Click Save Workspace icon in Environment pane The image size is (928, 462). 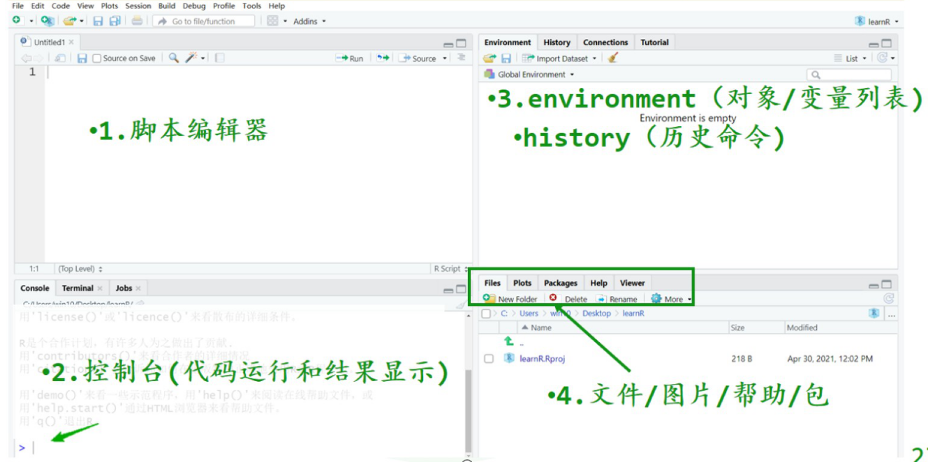(x=507, y=59)
